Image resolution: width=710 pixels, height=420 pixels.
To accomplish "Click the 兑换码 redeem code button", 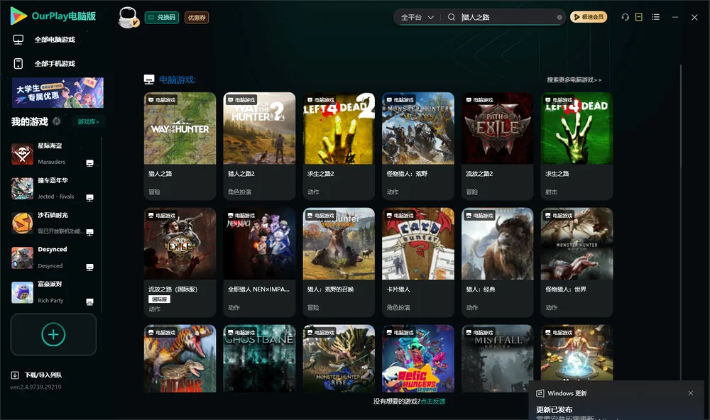I will coord(162,17).
